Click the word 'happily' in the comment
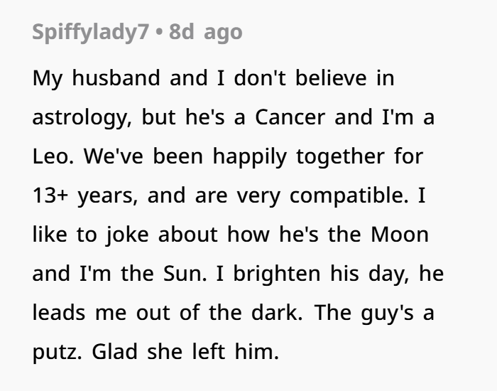The height and width of the screenshot is (391, 497). coord(253,156)
